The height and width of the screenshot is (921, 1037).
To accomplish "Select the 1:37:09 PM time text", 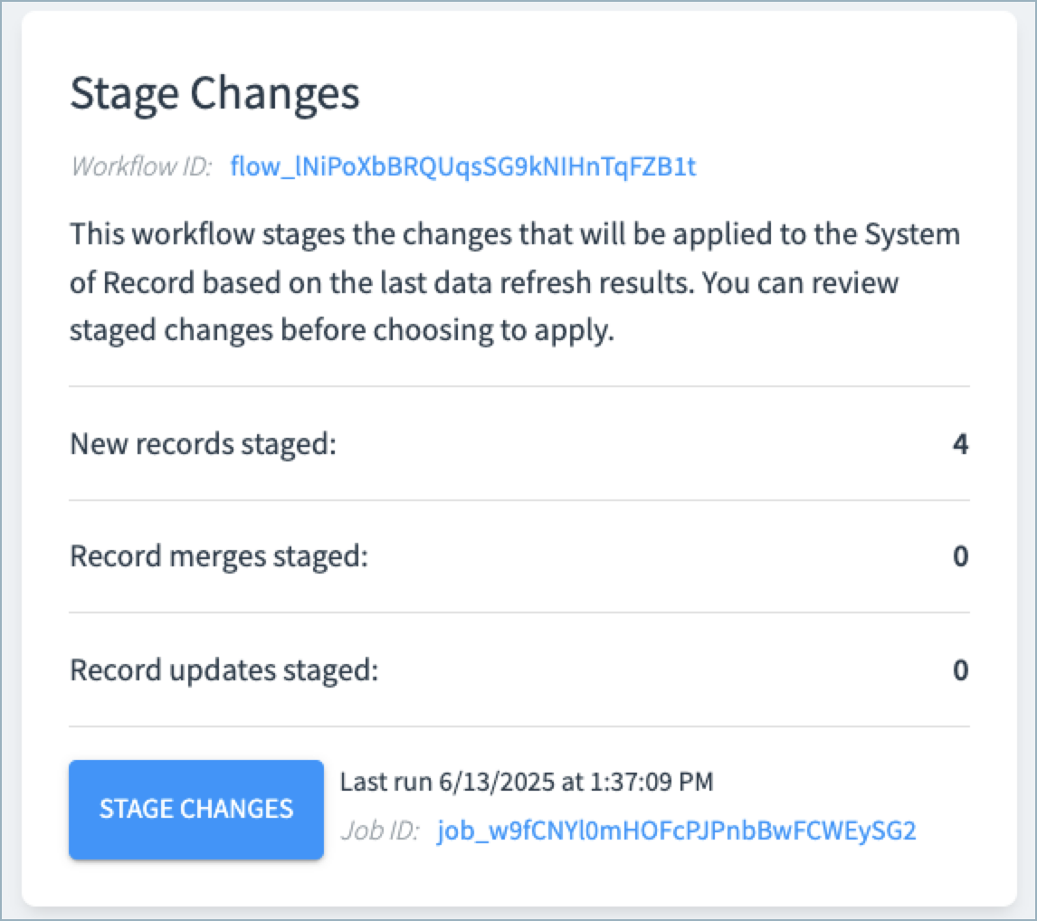I will 652,783.
